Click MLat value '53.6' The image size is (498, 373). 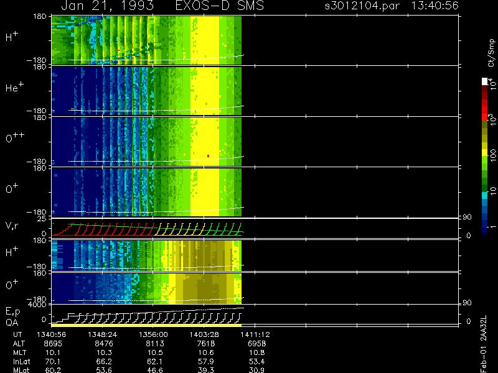104,370
